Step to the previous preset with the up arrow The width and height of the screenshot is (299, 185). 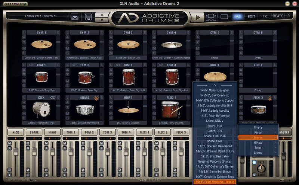click(x=102, y=15)
